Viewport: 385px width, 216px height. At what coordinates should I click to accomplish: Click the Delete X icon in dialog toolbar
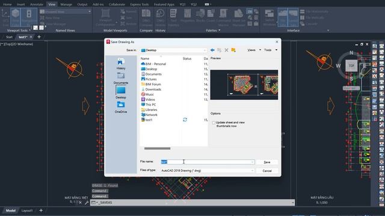226,50
